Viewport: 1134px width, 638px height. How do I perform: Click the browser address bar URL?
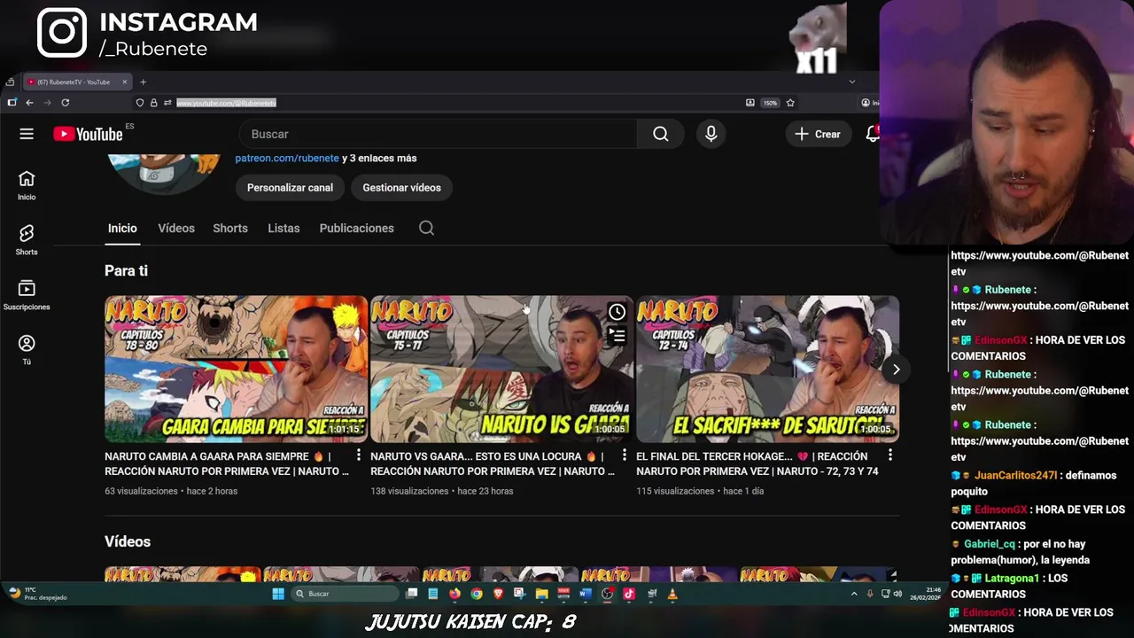click(227, 103)
